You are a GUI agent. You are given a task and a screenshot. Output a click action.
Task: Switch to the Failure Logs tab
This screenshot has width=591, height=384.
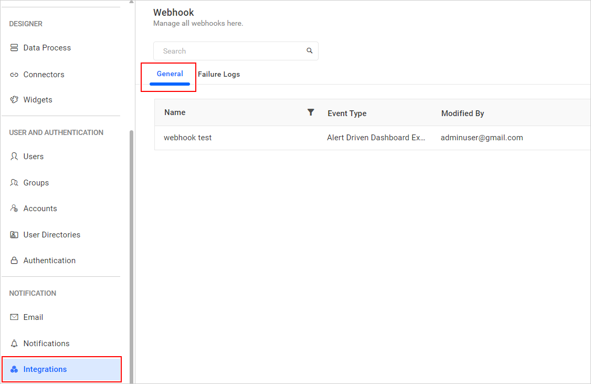pos(219,74)
